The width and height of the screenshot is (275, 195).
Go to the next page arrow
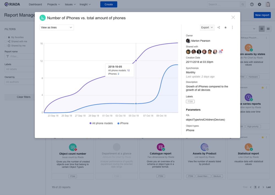pos(263,187)
